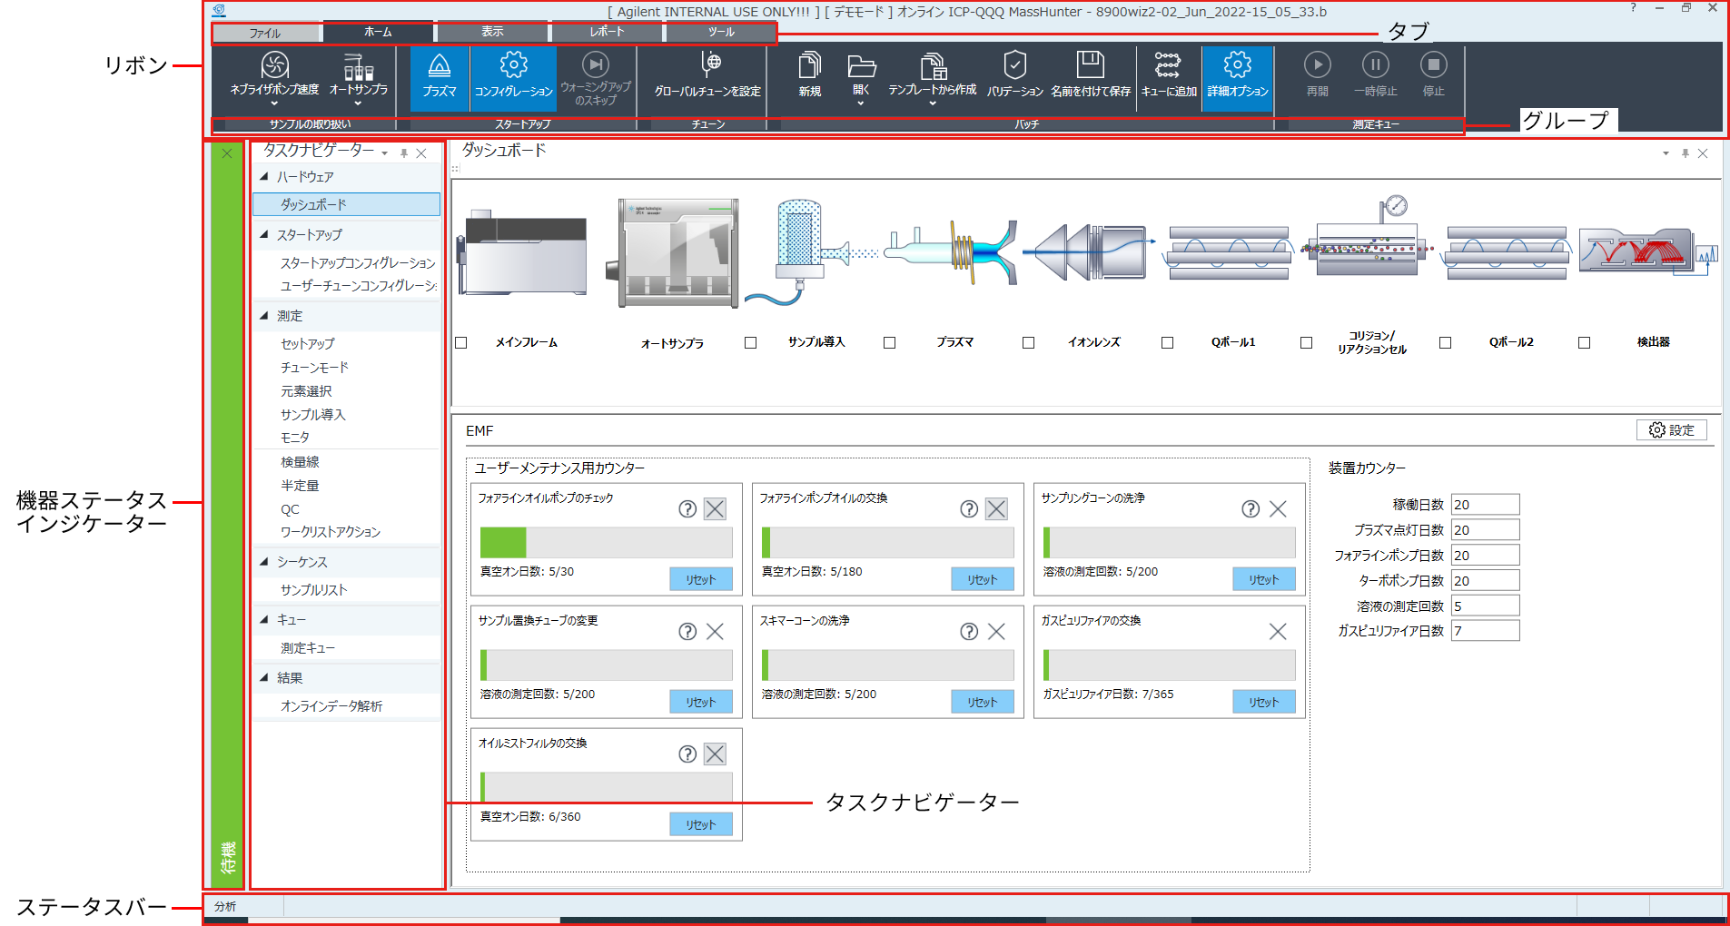Select ダッシュボード in Task Navigator

pyautogui.click(x=346, y=204)
